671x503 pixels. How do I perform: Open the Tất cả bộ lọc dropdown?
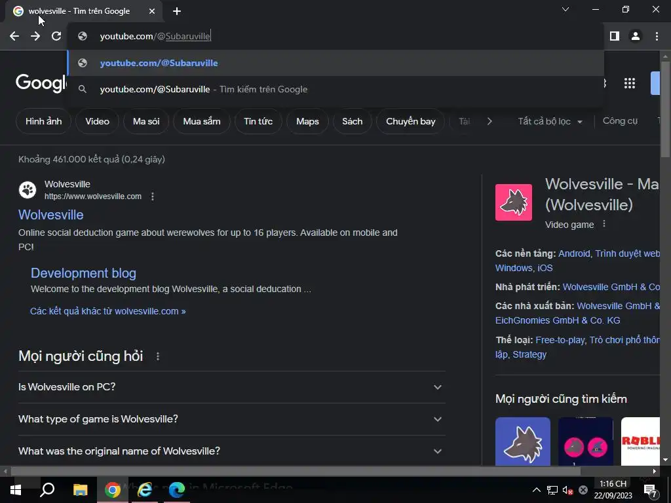click(x=550, y=121)
